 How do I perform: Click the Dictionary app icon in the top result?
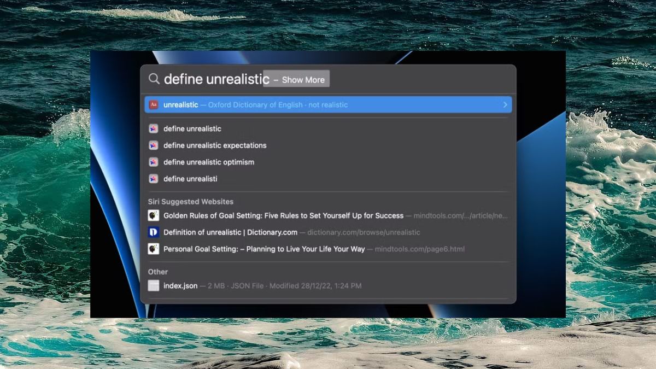[x=154, y=105]
